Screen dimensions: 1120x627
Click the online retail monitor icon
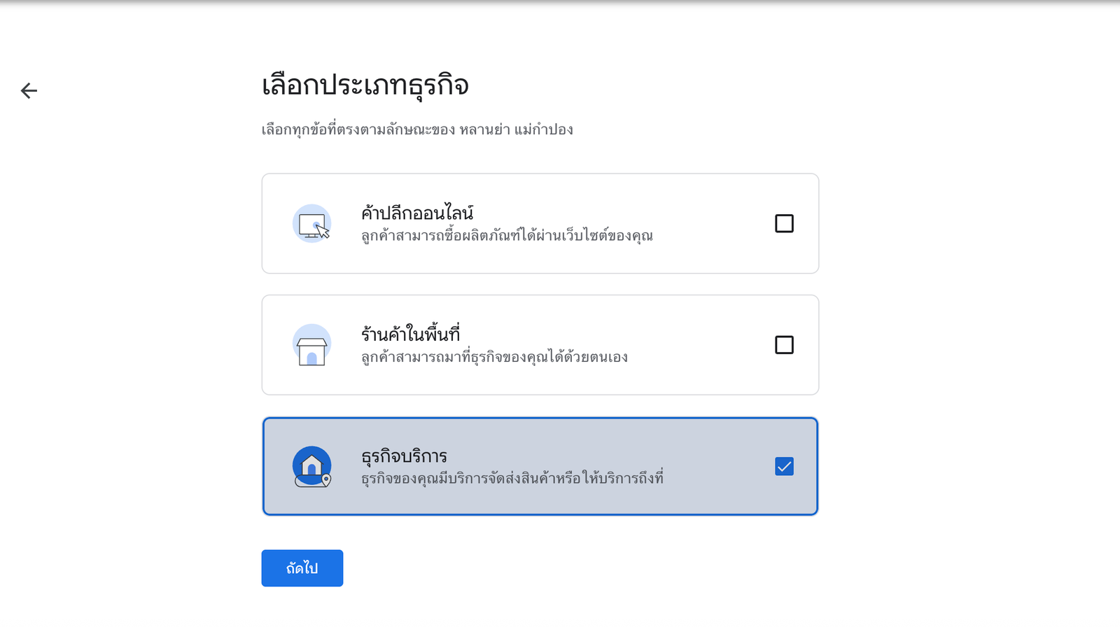pos(311,224)
